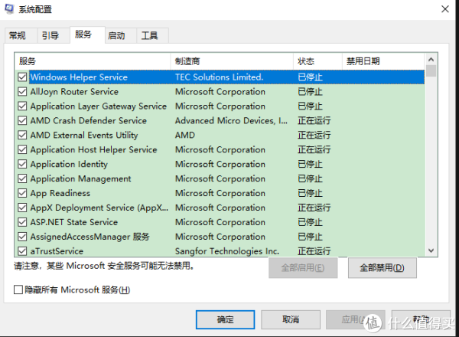
Task: Click the scrollbar down arrow in services list
Action: coord(431,250)
